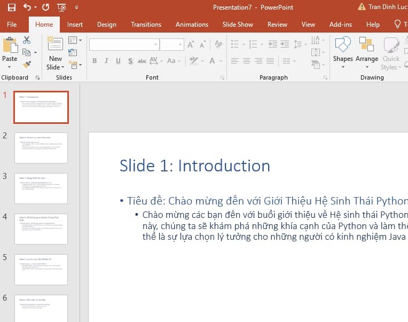The image size is (408, 322).
Task: Open the View tab
Action: (x=308, y=25)
